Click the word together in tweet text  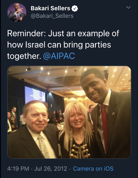(24, 56)
